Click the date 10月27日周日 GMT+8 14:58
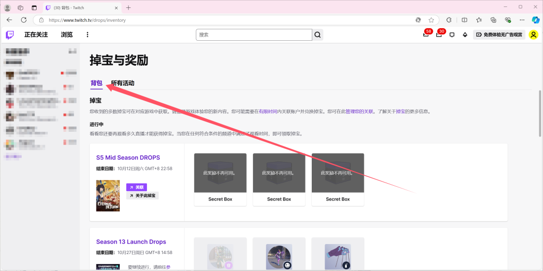 [145, 252]
